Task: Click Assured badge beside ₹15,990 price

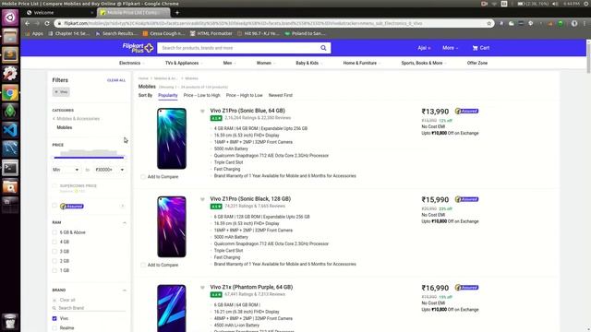Action: 466,199
